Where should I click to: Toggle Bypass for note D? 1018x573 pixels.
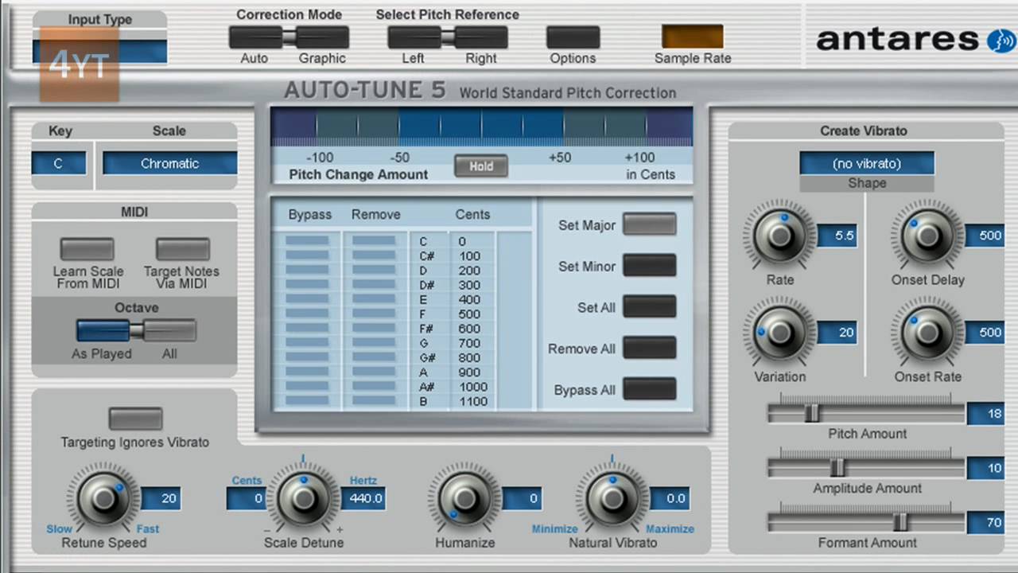[x=307, y=271]
